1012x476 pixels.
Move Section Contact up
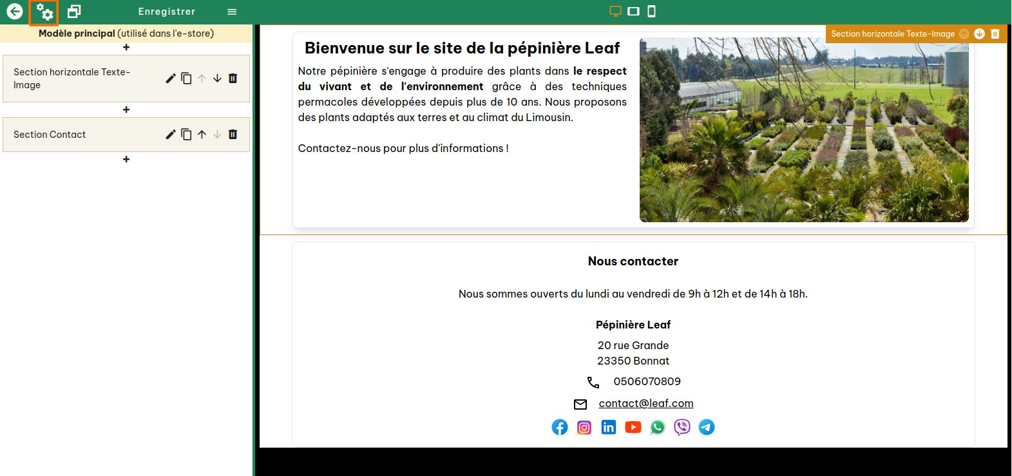tap(202, 135)
